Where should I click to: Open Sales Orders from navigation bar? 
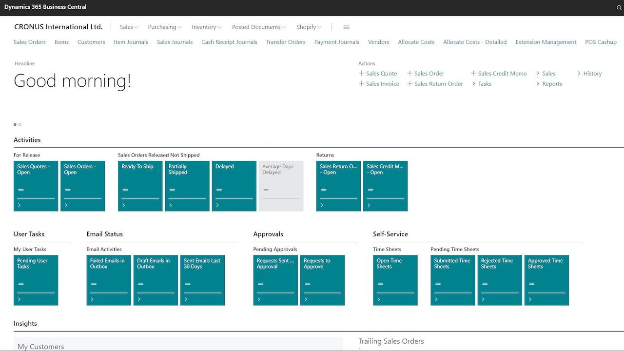tap(30, 42)
